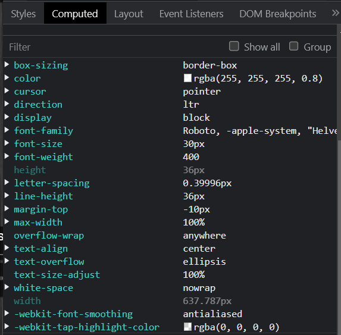Expand the -webkit-font-smoothing property
Viewport: 341px width, 335px height.
click(7, 313)
